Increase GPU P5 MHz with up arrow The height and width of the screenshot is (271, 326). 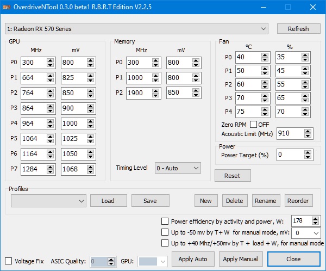point(51,137)
